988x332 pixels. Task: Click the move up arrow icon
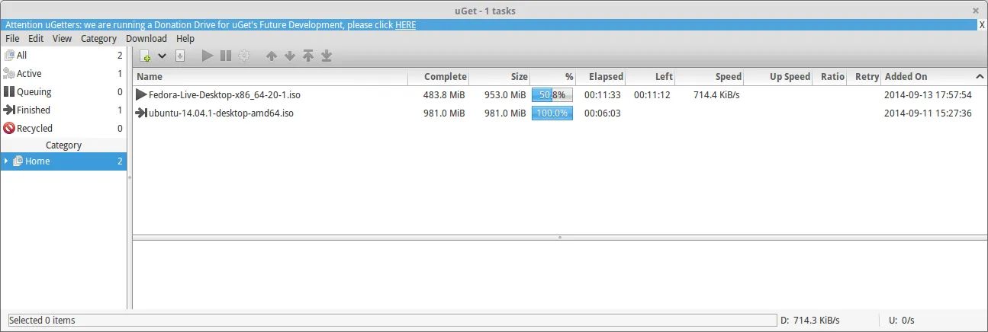click(271, 56)
